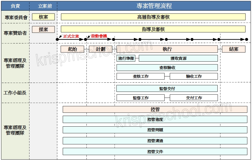Click the 計劃 phase box
This screenshot has width=252, height=161.
pos(101,49)
